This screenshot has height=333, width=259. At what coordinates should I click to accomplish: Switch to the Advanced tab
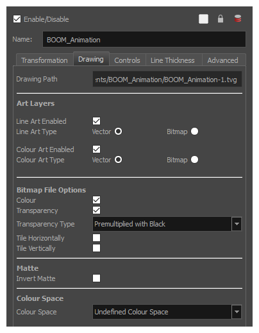point(223,60)
